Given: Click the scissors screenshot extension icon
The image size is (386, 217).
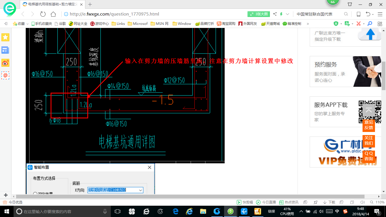Looking at the screenshot, I should [x=359, y=24].
